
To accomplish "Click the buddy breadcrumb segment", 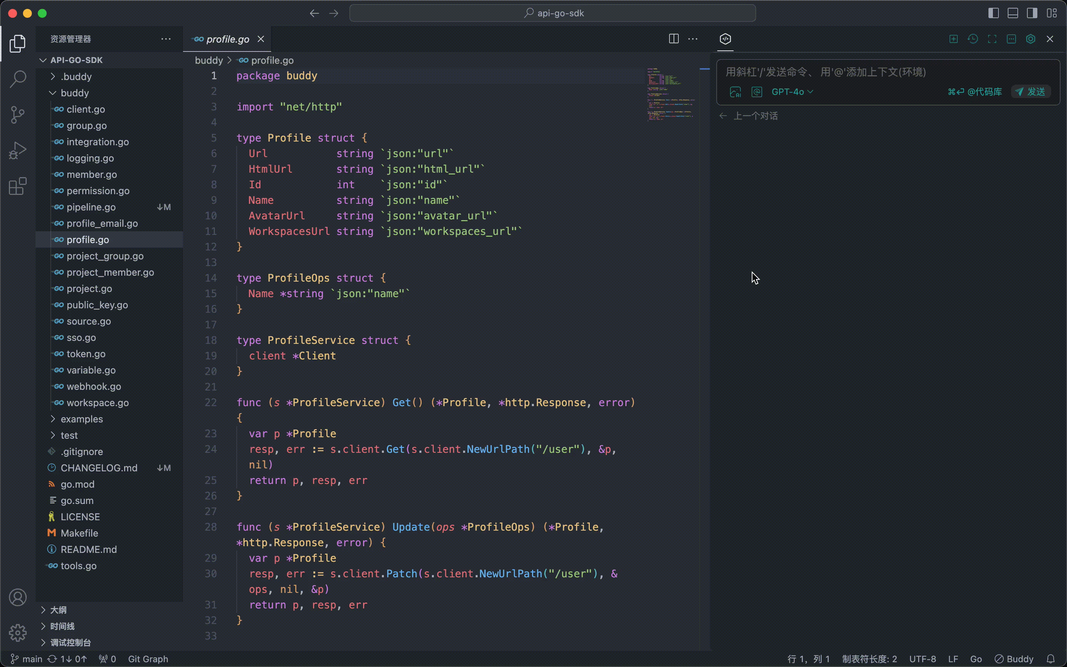I will coord(209,60).
